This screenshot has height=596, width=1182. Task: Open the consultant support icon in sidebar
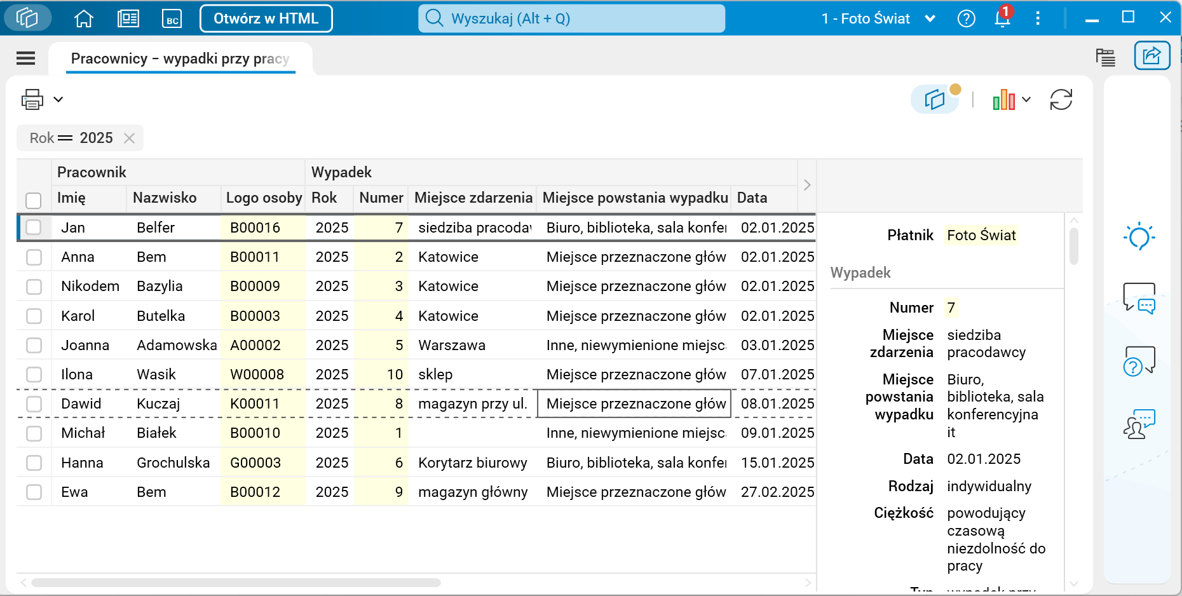click(x=1139, y=424)
